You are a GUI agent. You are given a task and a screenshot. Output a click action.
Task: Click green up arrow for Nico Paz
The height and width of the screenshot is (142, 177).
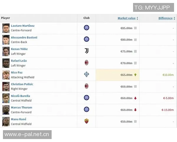coord(135,75)
